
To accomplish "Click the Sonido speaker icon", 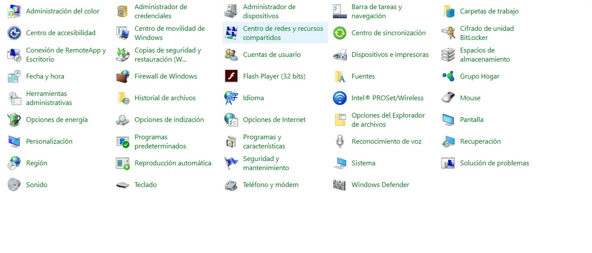I will [x=14, y=185].
